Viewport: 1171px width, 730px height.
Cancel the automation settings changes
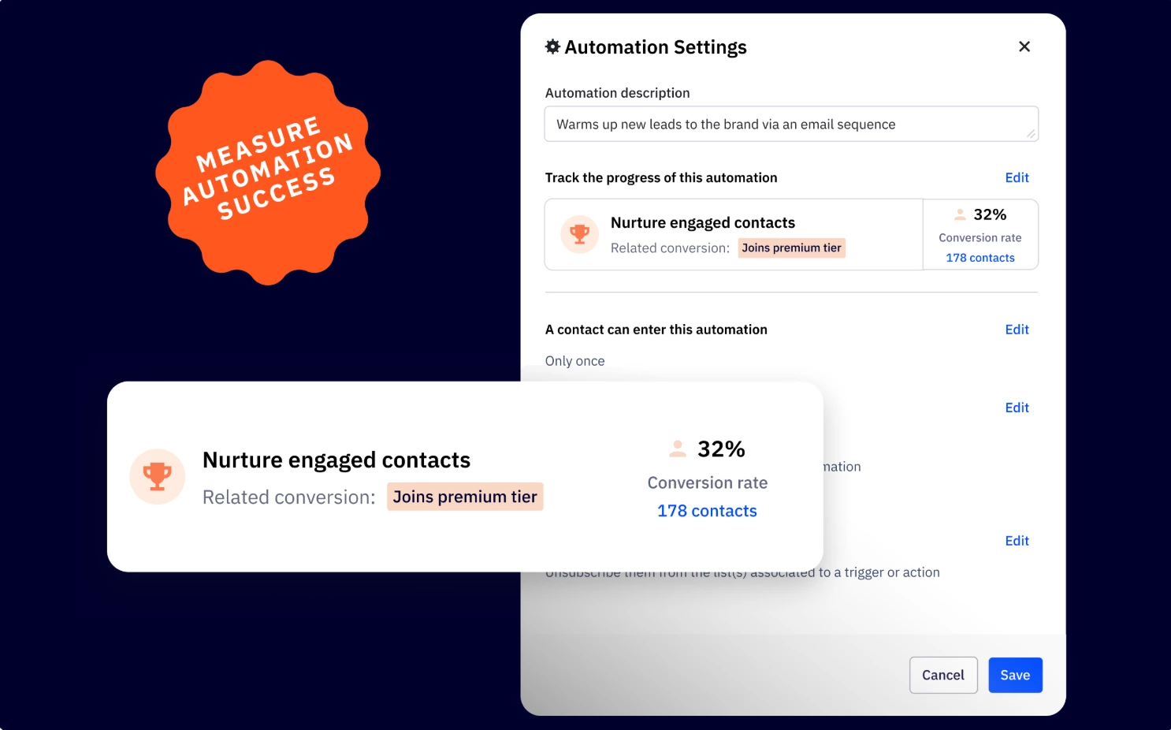click(x=943, y=675)
